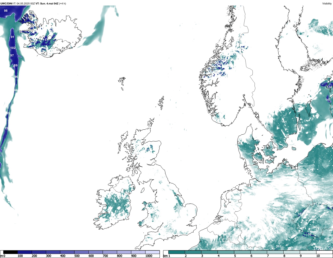Click the 1–2 km dark teal swatch

point(177,252)
